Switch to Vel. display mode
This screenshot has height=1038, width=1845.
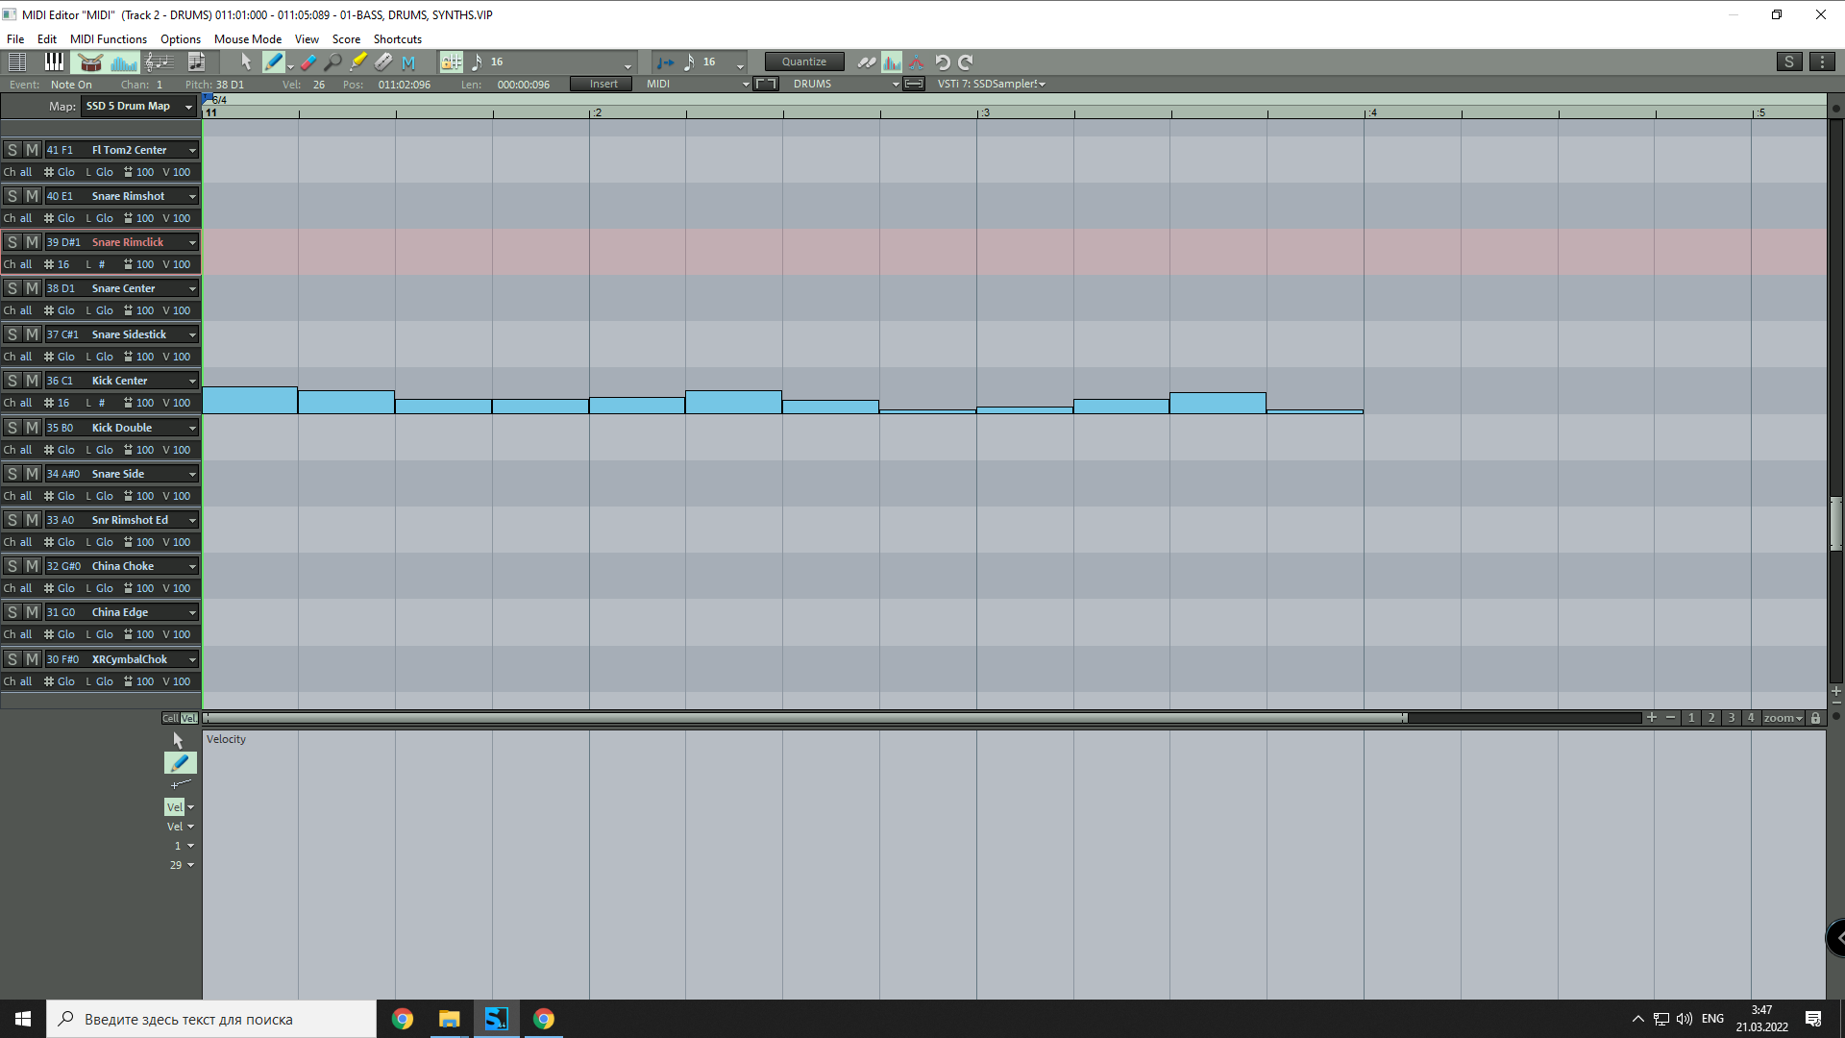tap(189, 718)
